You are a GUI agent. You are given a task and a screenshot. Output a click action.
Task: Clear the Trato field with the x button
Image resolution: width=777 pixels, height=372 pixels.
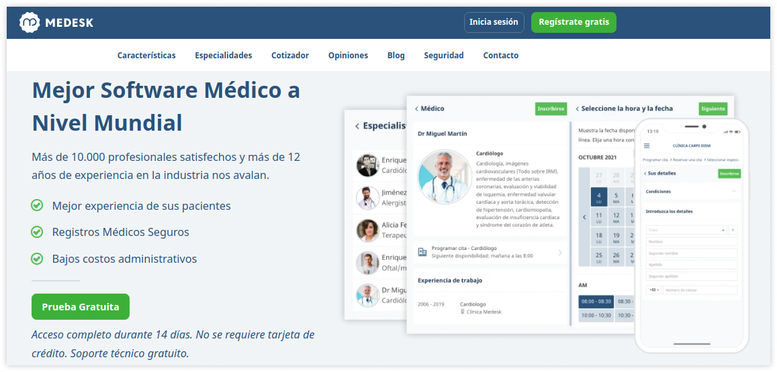click(733, 230)
